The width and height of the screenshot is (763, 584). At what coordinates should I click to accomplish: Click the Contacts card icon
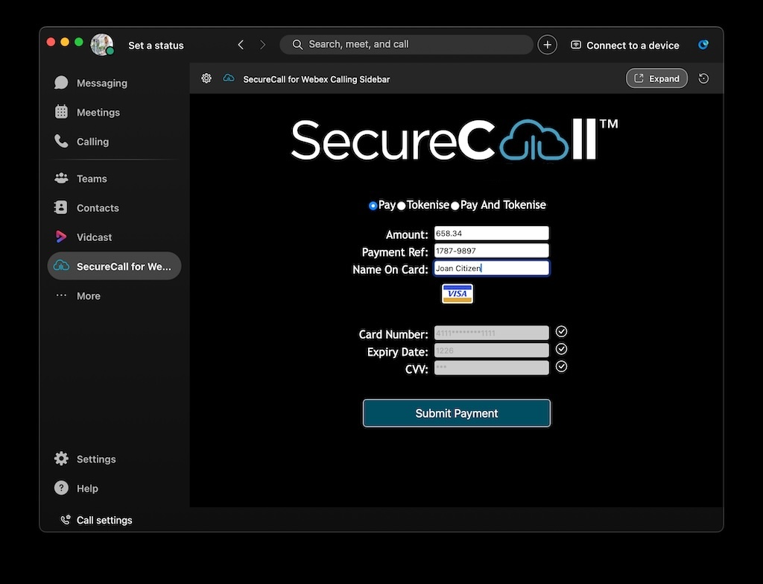[x=61, y=207]
